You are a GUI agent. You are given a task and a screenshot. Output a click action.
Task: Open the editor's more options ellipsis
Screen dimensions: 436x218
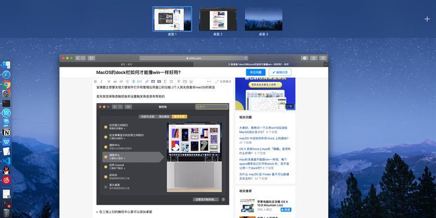coord(209,81)
